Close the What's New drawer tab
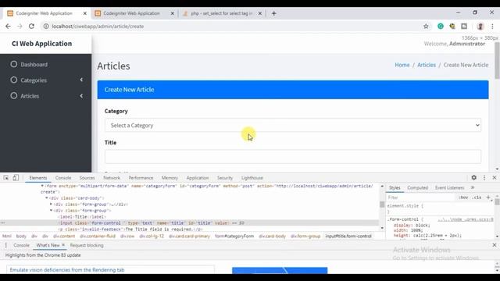 coord(63,244)
